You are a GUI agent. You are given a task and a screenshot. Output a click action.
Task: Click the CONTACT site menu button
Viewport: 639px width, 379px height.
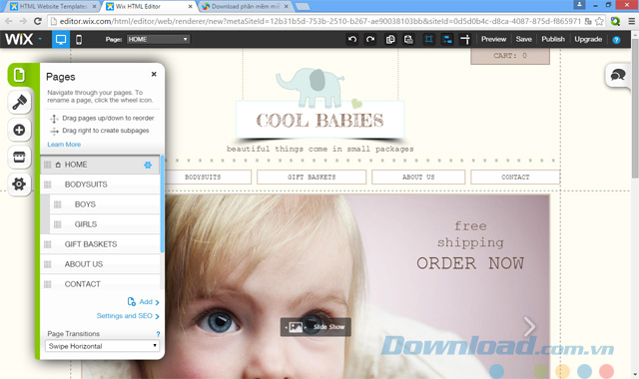pos(515,178)
